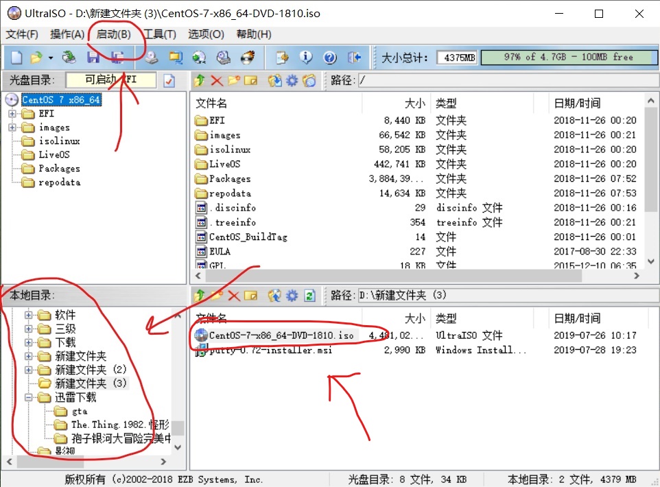The width and height of the screenshot is (660, 487).
Task: Click the disc pane icon right of the gear
Action: point(309,80)
